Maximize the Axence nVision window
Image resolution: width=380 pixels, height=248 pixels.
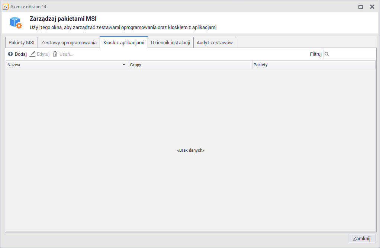(x=360, y=7)
